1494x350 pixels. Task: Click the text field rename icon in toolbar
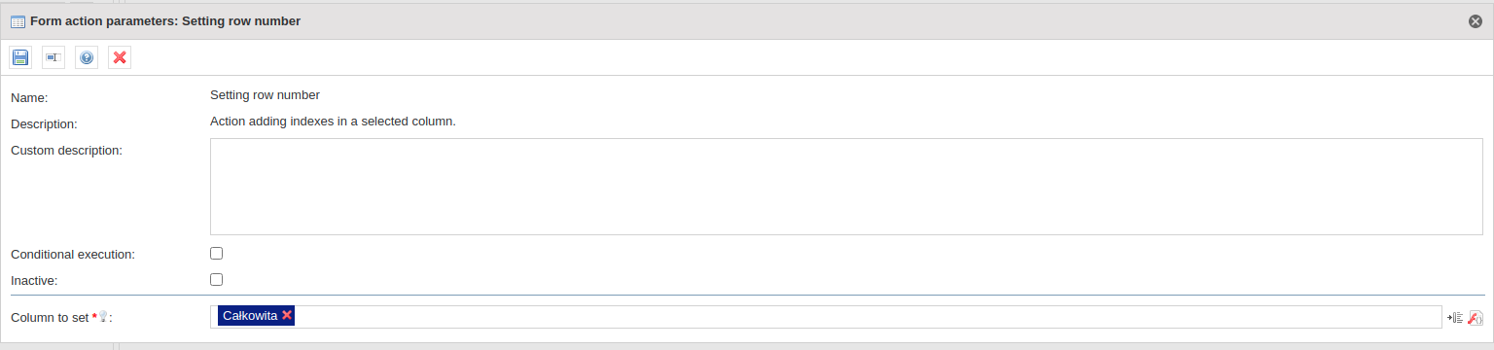pos(53,58)
